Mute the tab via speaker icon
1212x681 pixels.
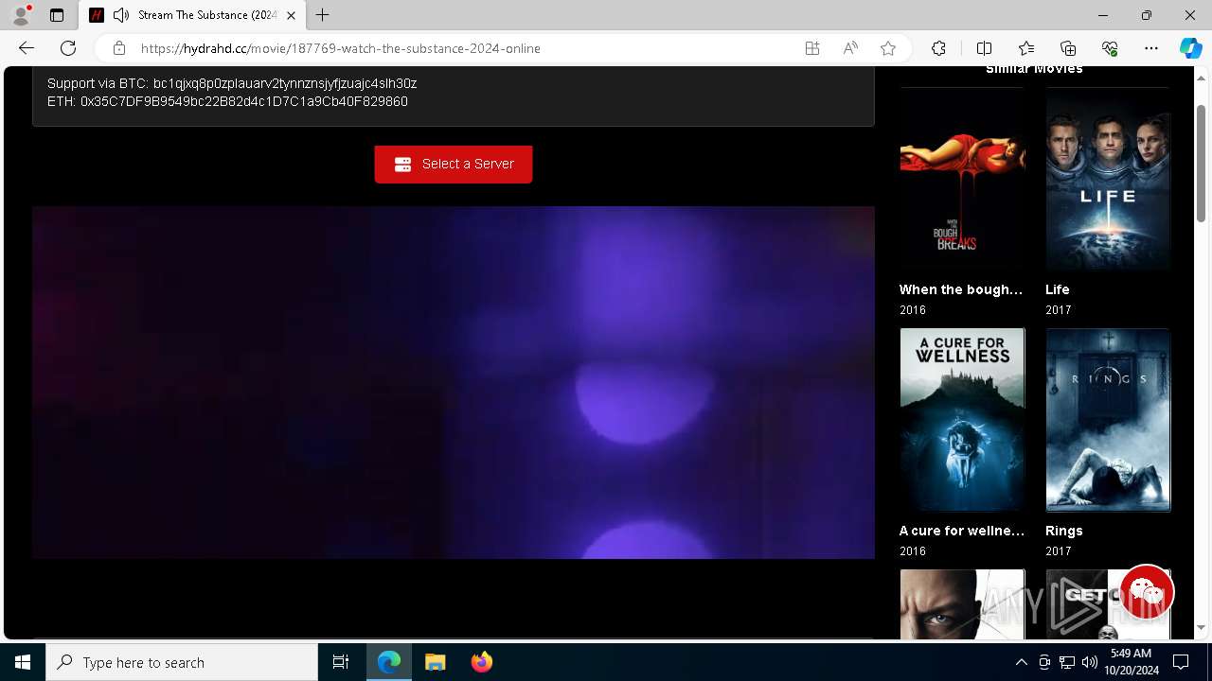point(120,15)
